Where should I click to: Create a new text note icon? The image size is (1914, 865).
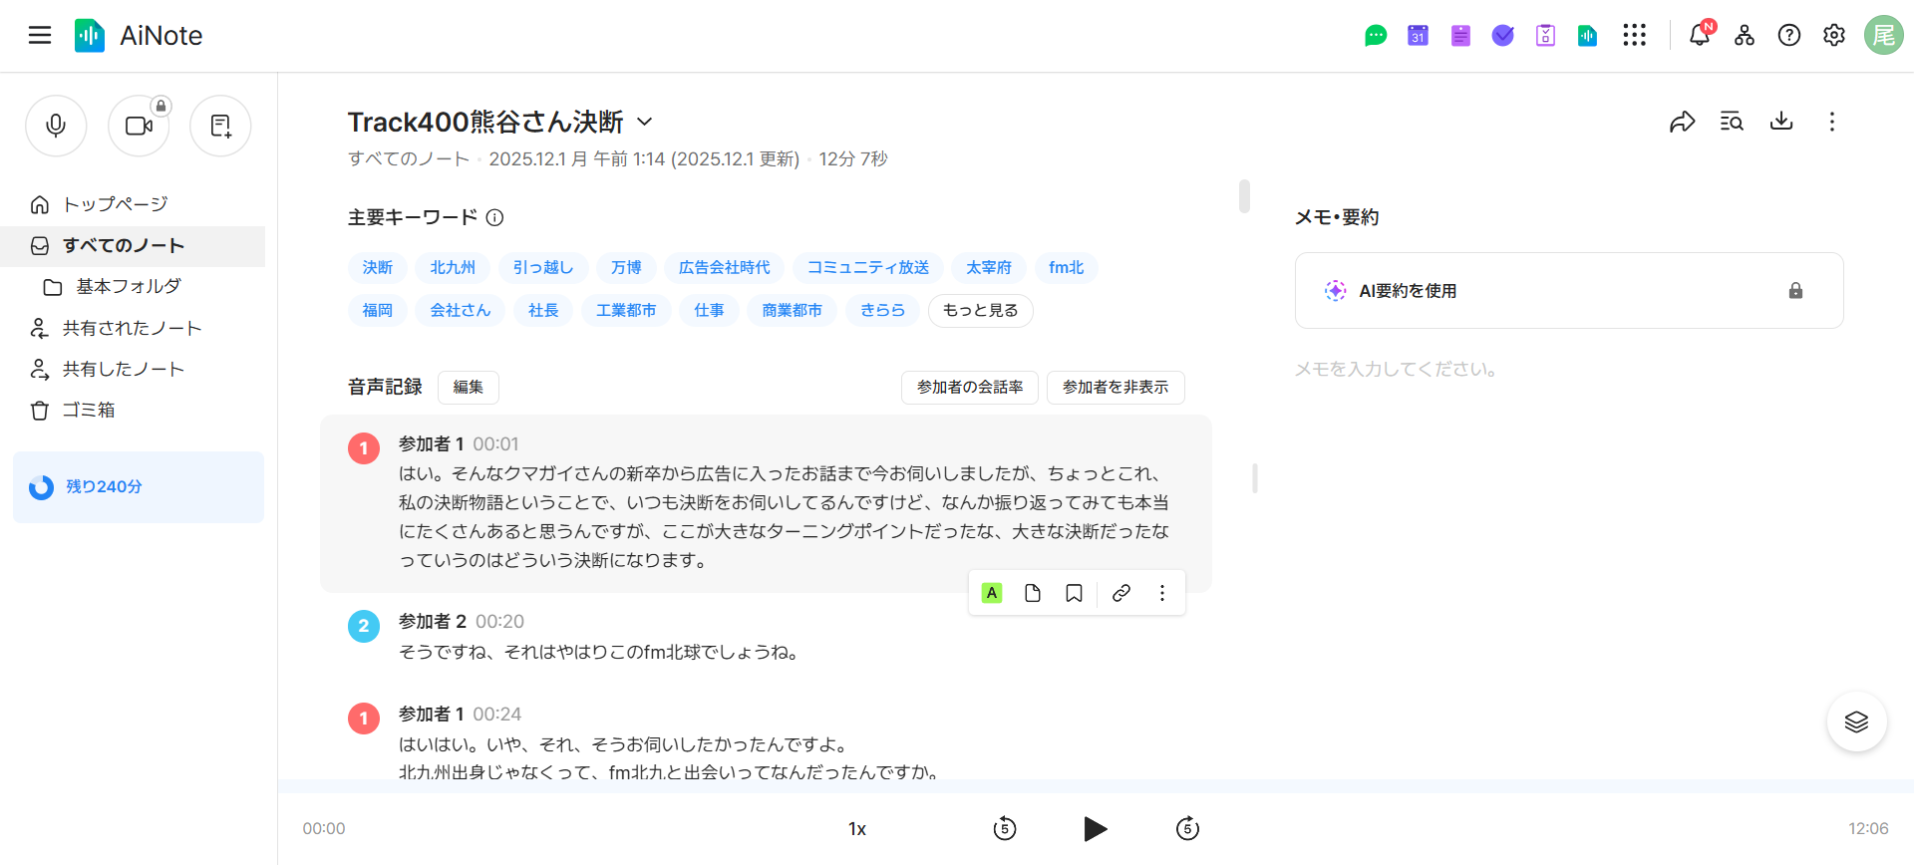click(x=220, y=126)
